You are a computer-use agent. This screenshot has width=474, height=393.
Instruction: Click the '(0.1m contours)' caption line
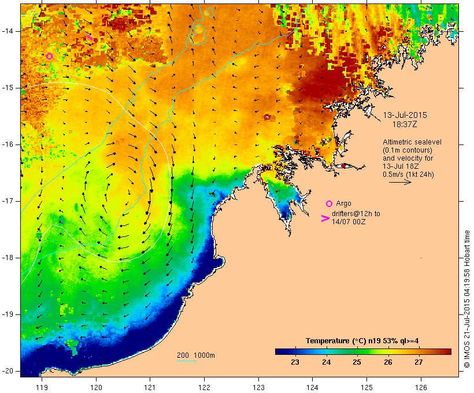click(x=408, y=150)
